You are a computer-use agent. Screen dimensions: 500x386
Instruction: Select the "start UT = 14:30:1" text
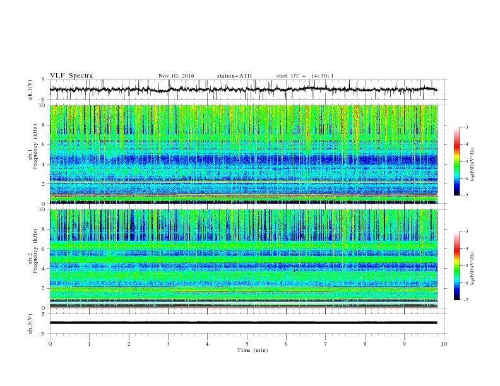tap(305, 76)
